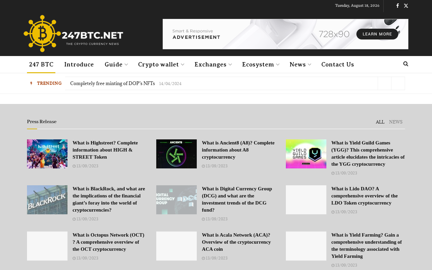432x270 pixels.
Task: Click the Ancient8 article date 13/09/2023
Action: tap(215, 166)
